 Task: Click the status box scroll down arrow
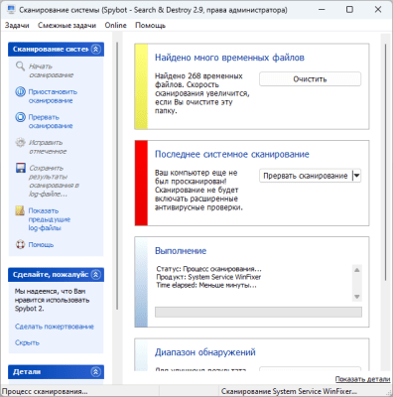tap(357, 297)
